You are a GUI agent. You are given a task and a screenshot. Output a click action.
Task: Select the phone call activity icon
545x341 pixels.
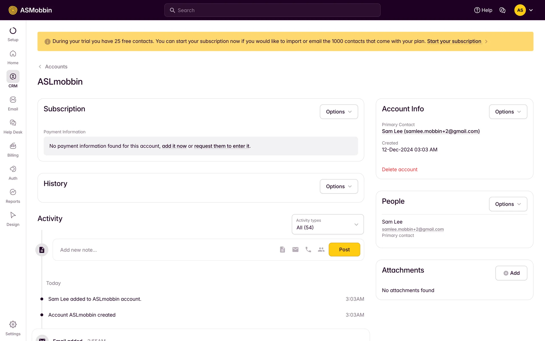(308, 249)
